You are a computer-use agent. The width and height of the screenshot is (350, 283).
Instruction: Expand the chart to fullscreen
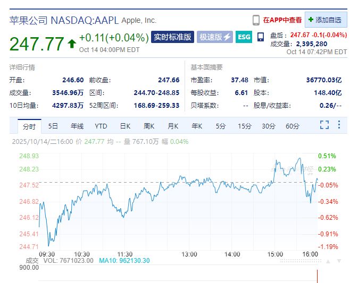point(324,125)
